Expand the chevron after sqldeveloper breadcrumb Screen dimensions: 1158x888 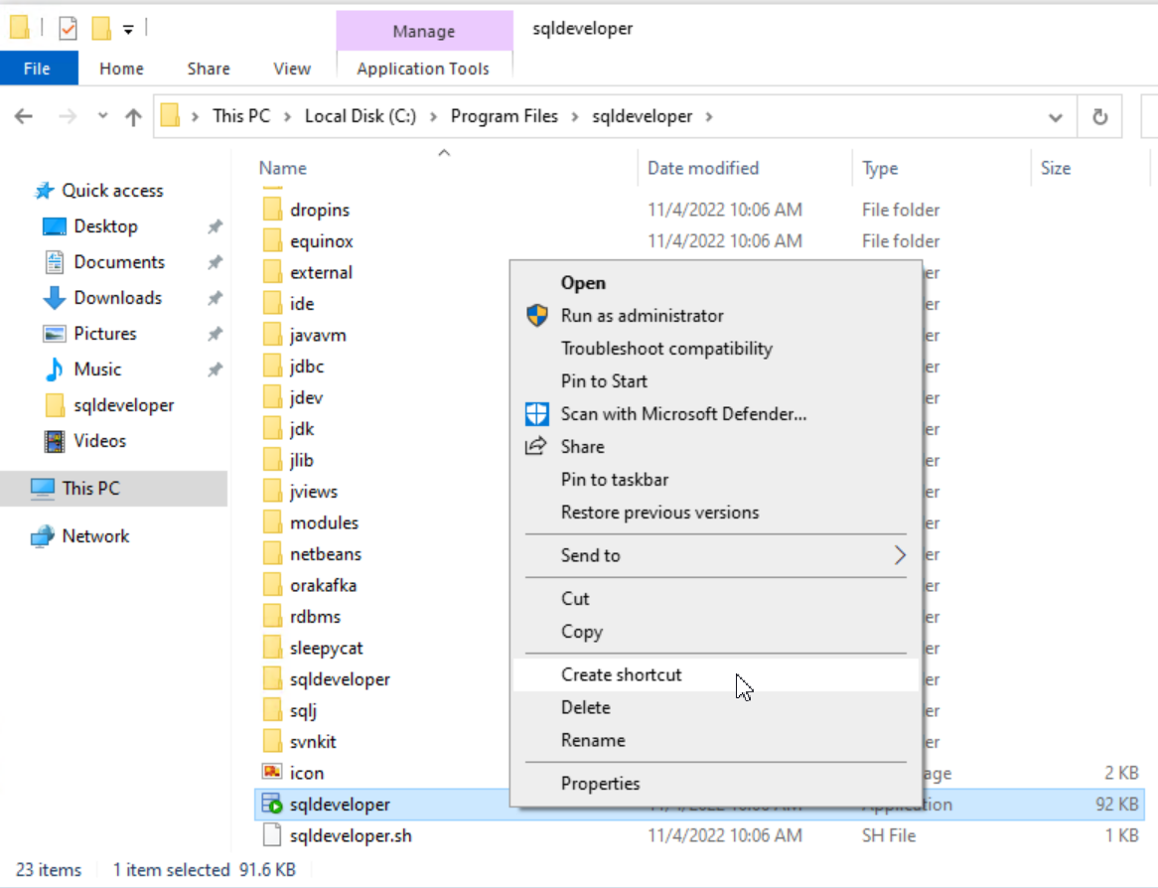pyautogui.click(x=709, y=117)
